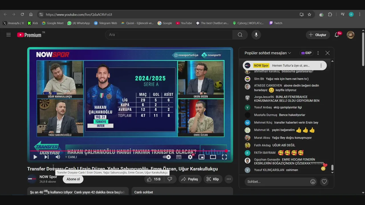Bookmark this page with the star

click(x=309, y=15)
